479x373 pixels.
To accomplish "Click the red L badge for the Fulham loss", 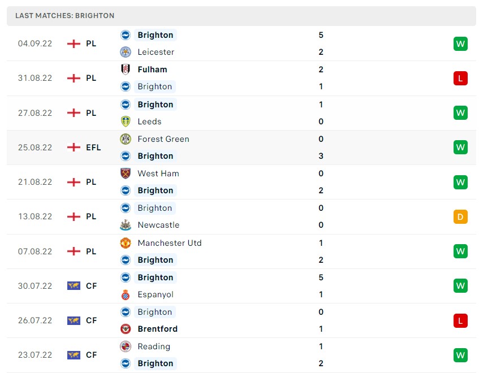I will point(460,78).
